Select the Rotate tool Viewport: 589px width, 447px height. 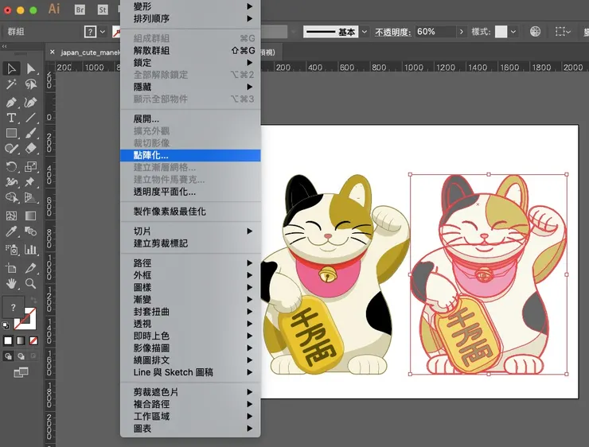pos(11,166)
